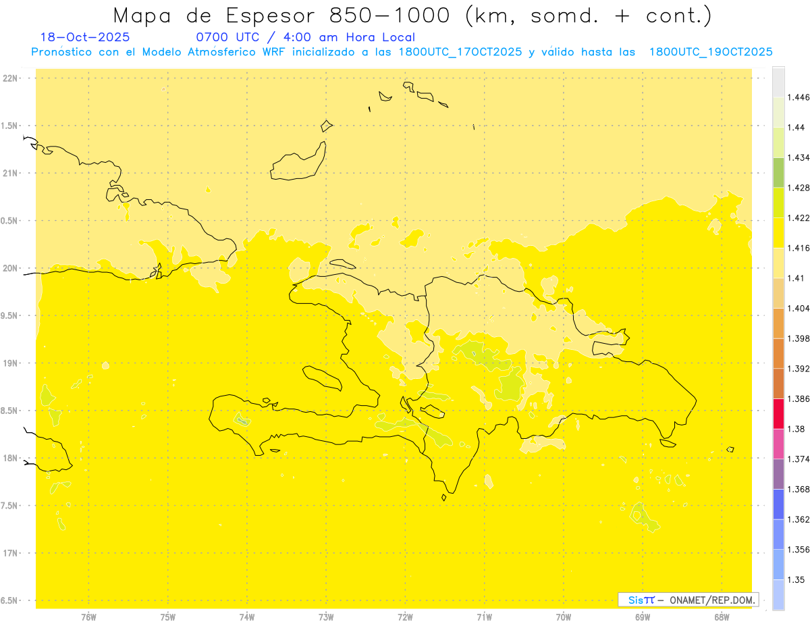Click the legend value '1.386'
The height and width of the screenshot is (626, 810).
pos(799,398)
